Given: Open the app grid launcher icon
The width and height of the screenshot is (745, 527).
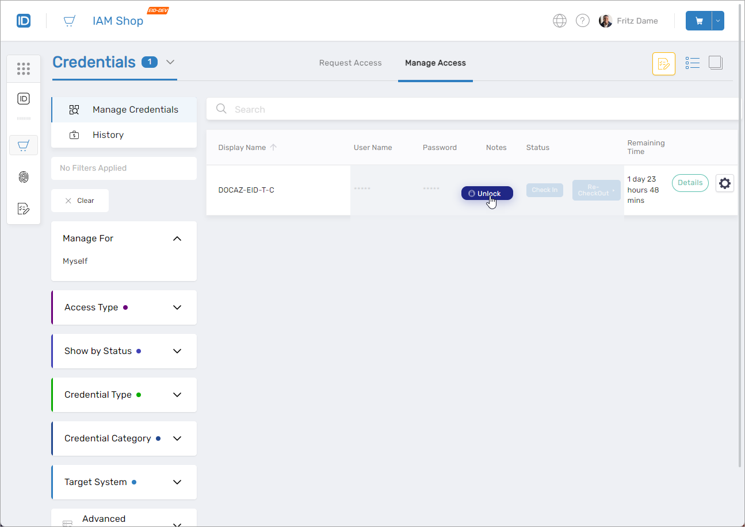Looking at the screenshot, I should [x=24, y=69].
